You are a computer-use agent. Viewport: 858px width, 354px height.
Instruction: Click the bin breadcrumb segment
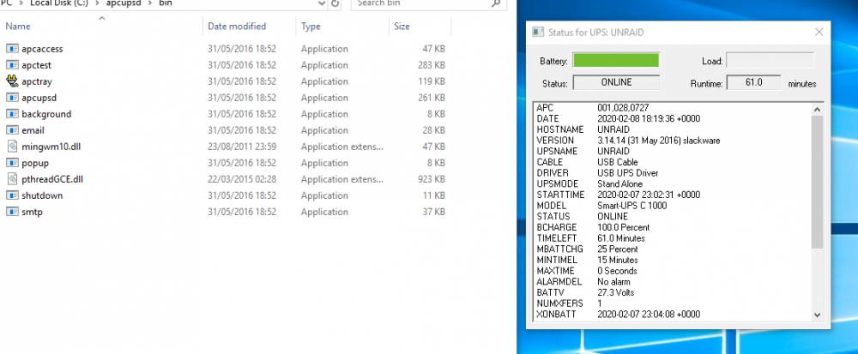point(166,3)
